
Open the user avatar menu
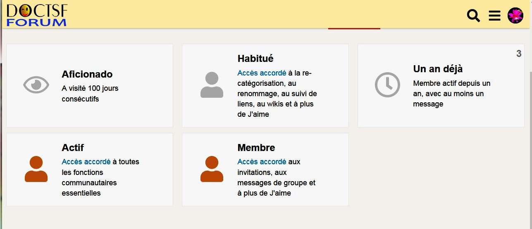pyautogui.click(x=515, y=16)
